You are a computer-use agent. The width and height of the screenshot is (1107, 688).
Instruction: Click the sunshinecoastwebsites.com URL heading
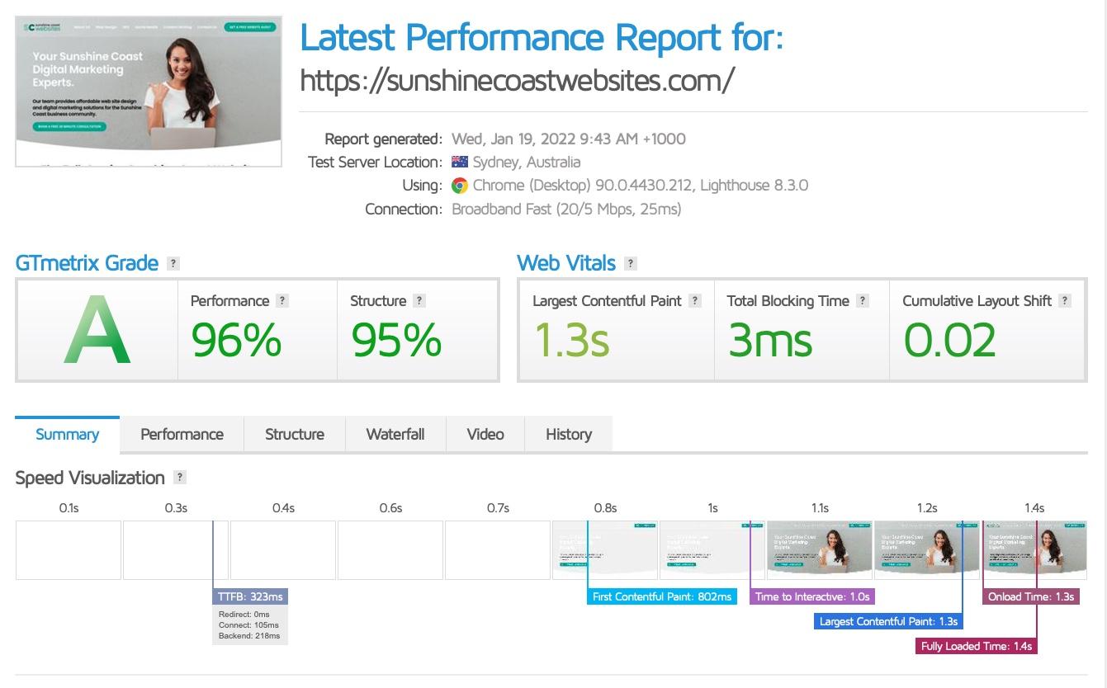click(x=517, y=80)
